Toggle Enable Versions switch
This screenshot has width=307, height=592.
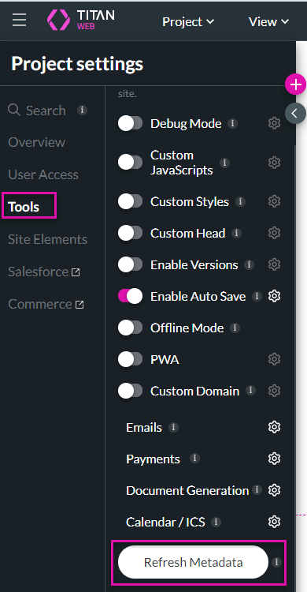[131, 264]
